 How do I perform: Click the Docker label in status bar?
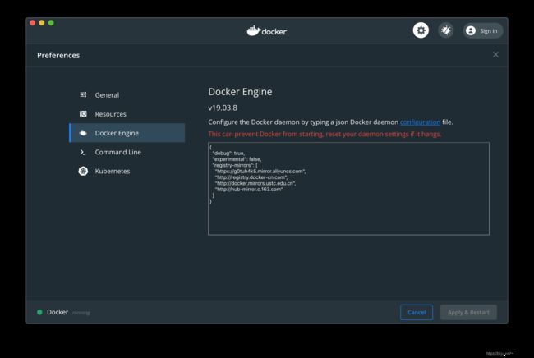(x=58, y=312)
